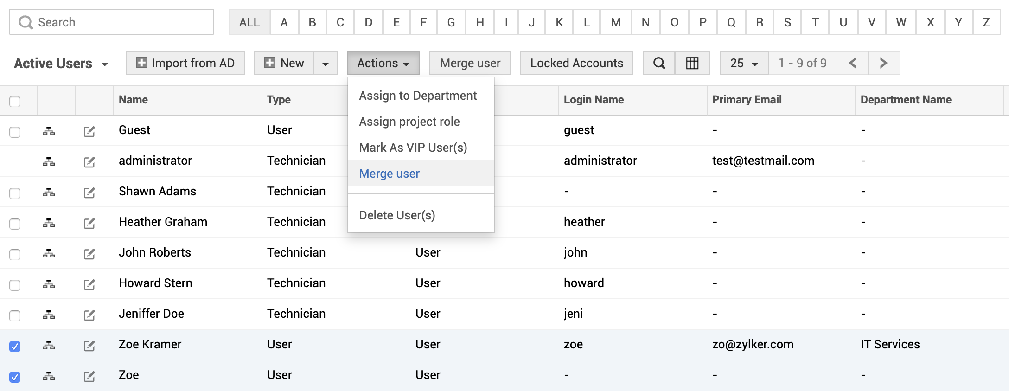Image resolution: width=1009 pixels, height=392 pixels.
Task: Check the Heather Graham row checkbox
Action: pos(15,224)
